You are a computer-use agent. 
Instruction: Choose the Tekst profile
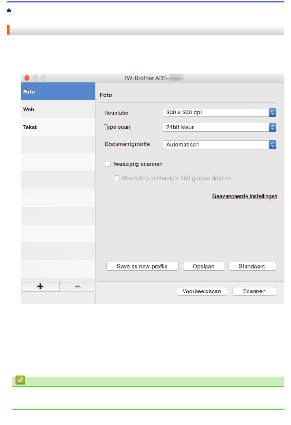(58, 127)
